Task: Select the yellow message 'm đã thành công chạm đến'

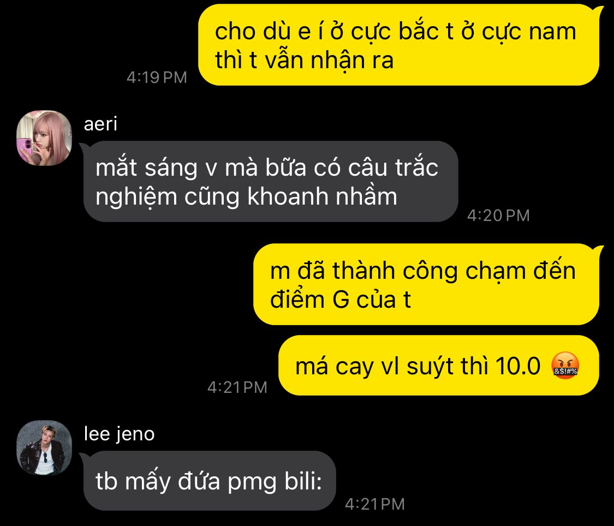Action: (426, 284)
